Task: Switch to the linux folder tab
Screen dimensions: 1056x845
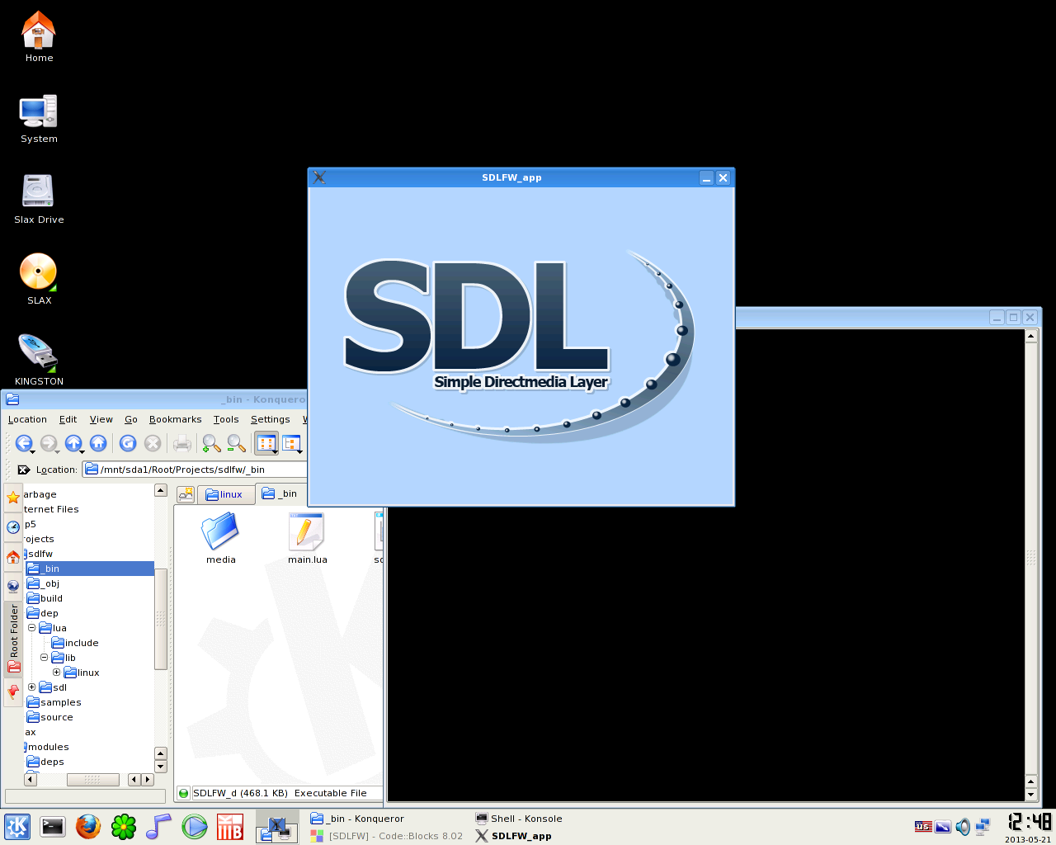Action: 226,493
